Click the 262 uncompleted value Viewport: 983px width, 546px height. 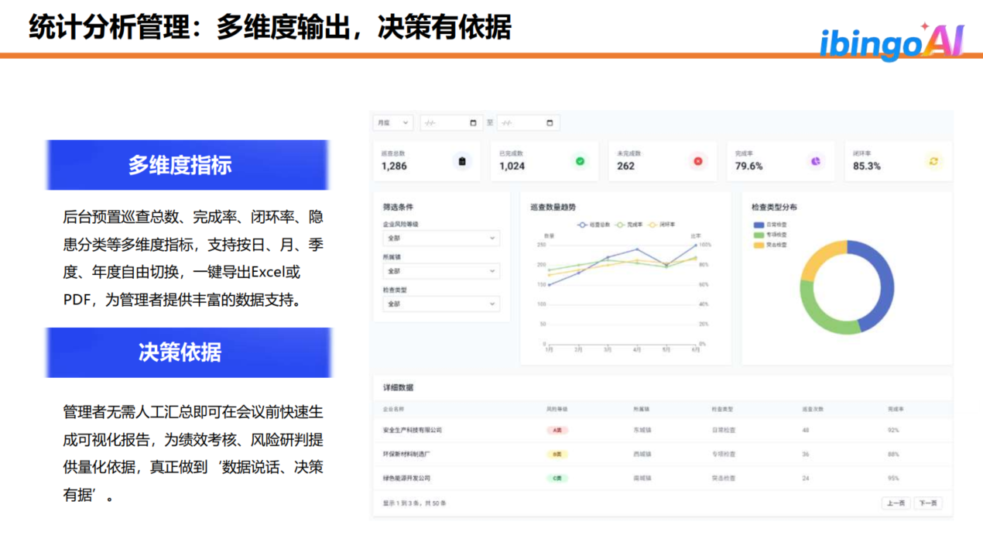click(625, 166)
